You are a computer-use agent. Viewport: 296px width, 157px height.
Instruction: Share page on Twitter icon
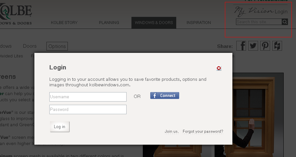tap(253, 46)
